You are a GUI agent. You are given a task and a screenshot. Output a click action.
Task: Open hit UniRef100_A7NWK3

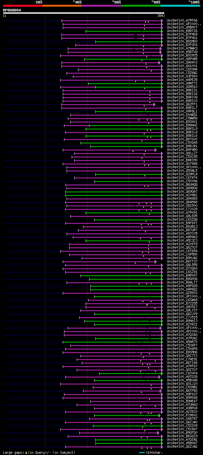click(182, 49)
